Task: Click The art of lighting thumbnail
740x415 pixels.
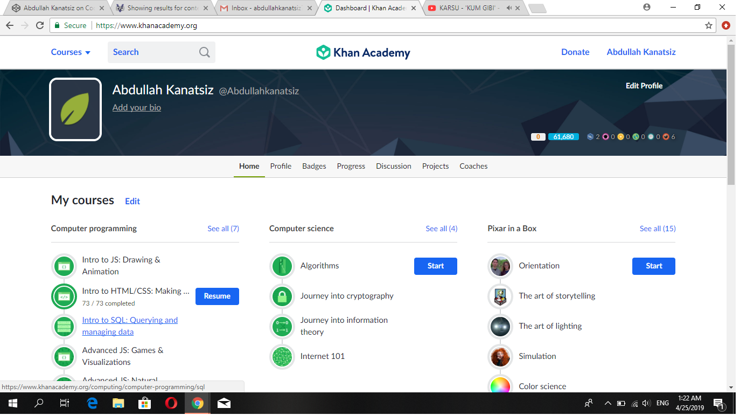Action: (500, 326)
